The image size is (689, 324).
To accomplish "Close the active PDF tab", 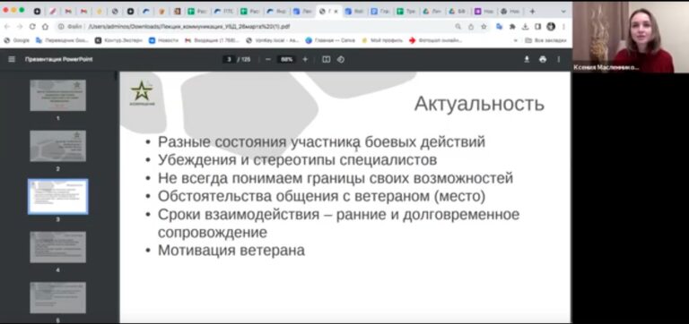I will [x=336, y=12].
